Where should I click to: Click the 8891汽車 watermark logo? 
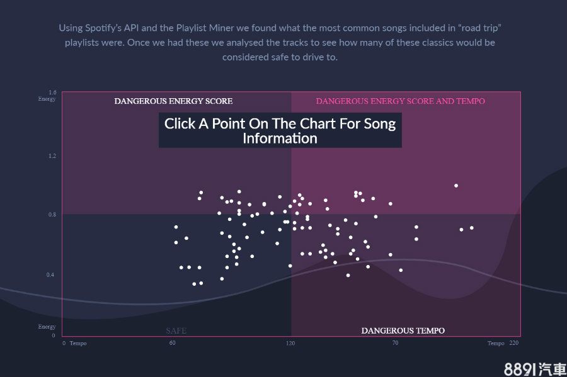(x=535, y=369)
